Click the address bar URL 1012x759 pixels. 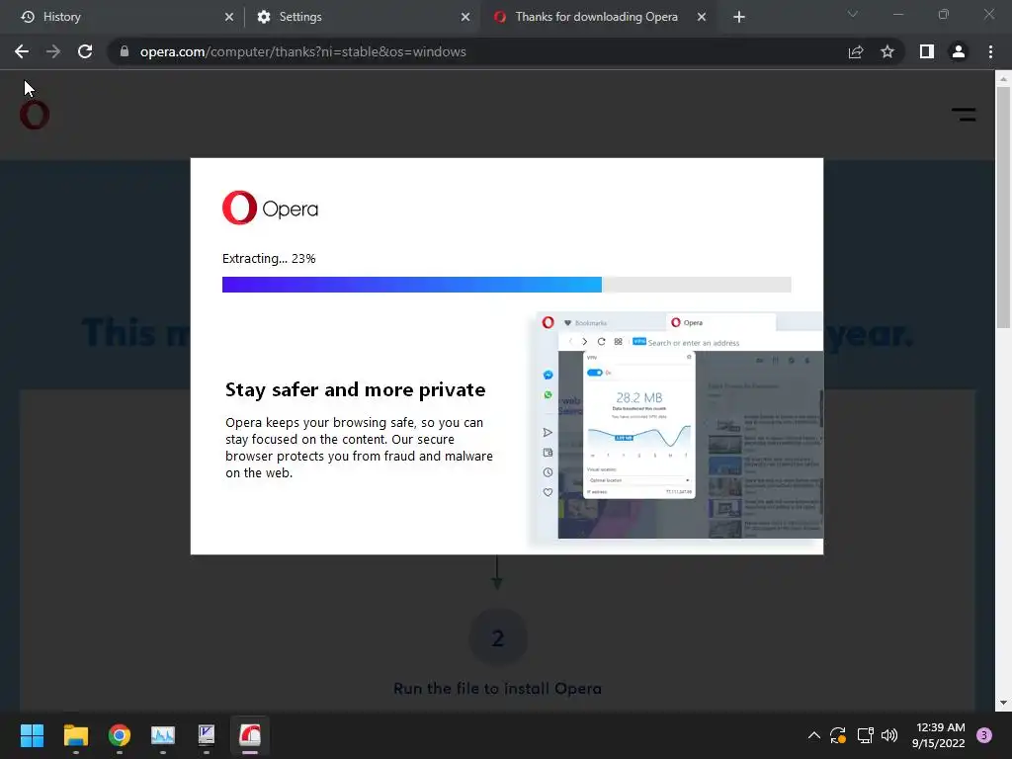pos(302,51)
